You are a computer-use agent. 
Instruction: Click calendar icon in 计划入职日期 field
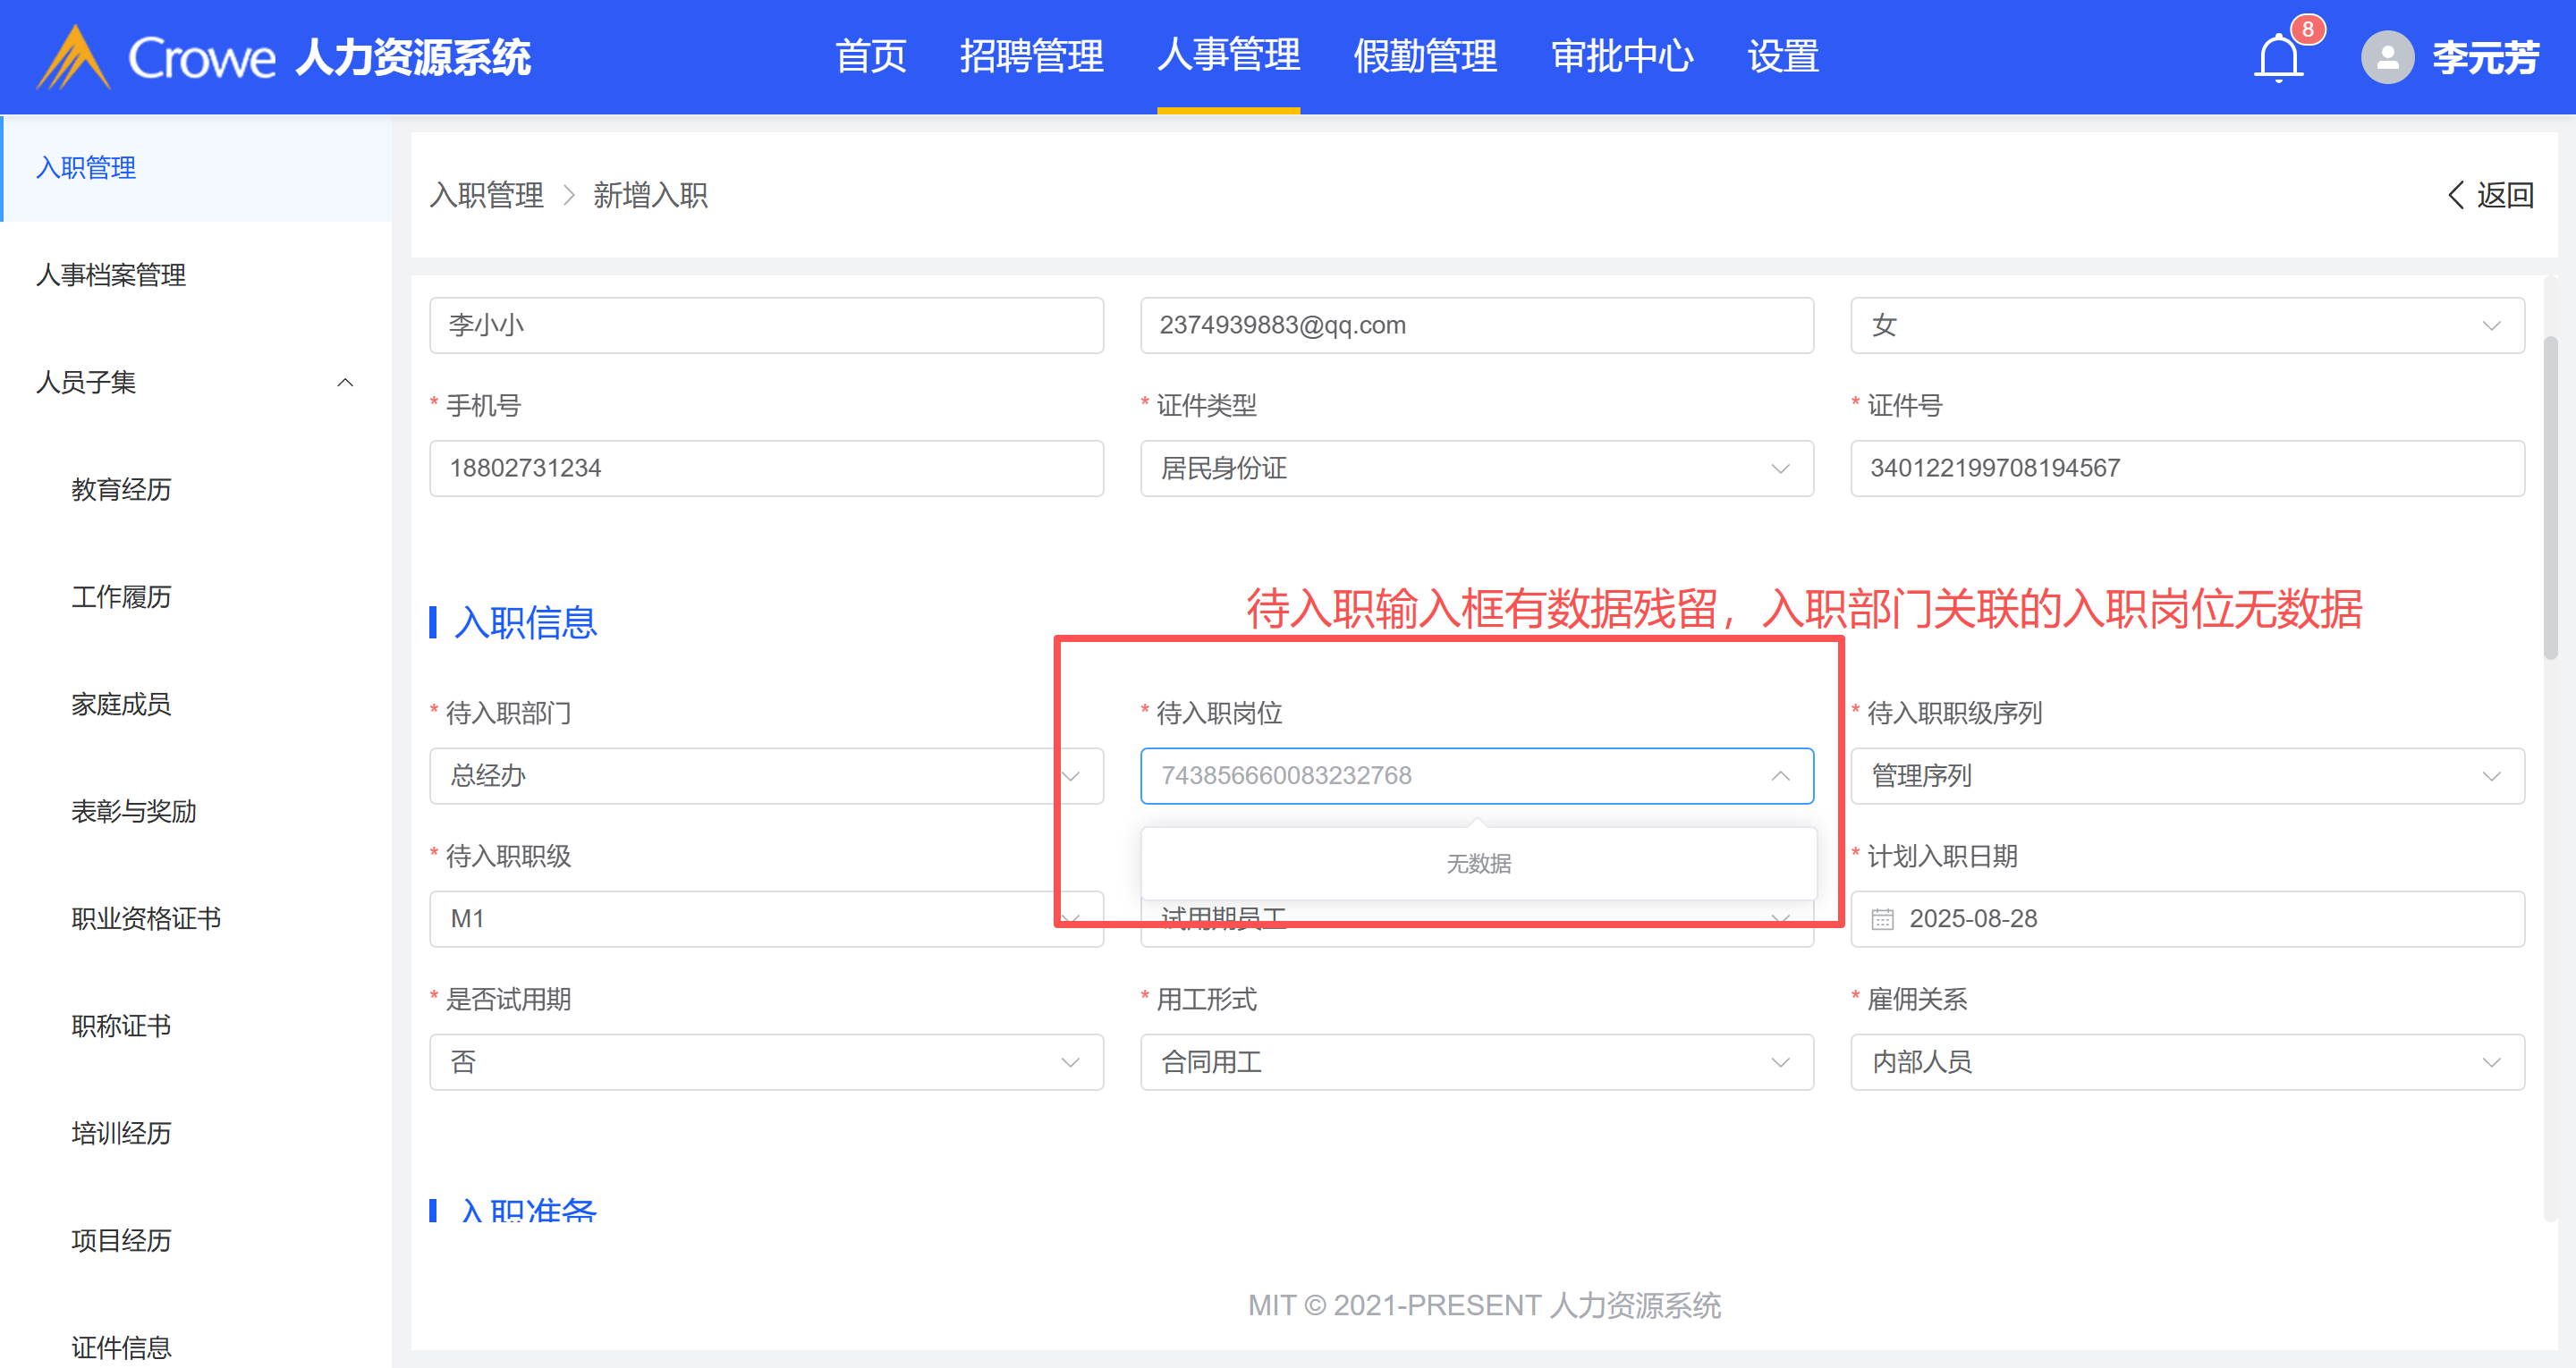1882,919
